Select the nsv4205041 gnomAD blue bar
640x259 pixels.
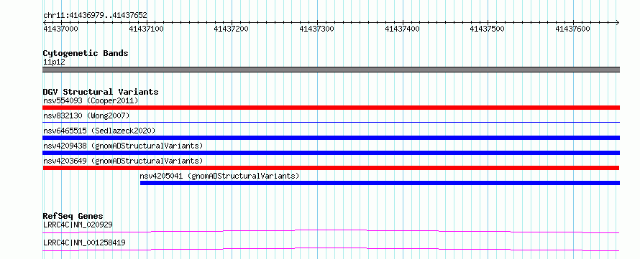pyautogui.click(x=380, y=183)
